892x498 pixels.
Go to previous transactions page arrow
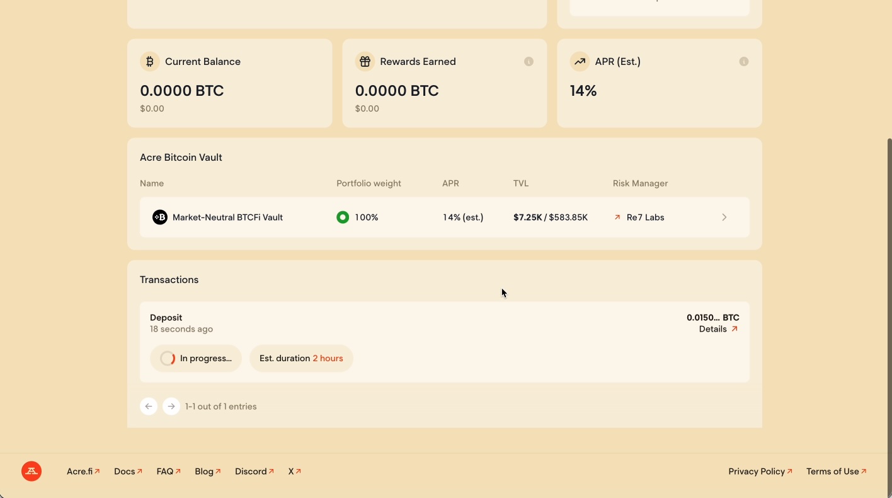click(x=149, y=407)
